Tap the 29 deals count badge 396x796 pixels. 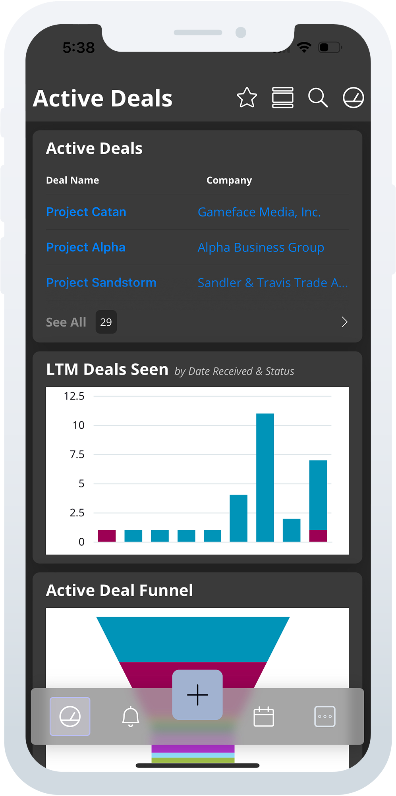(x=106, y=322)
